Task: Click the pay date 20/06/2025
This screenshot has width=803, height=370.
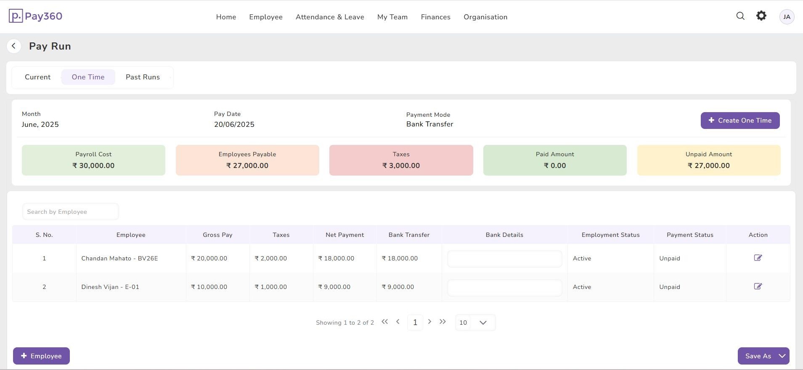Action: 234,124
